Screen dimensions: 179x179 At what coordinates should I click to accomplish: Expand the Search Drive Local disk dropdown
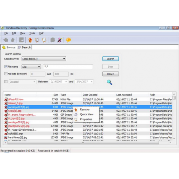pyautogui.click(x=44, y=59)
